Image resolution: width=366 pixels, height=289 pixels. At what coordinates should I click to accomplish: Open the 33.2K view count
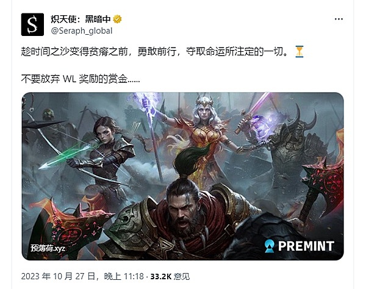pyautogui.click(x=170, y=276)
